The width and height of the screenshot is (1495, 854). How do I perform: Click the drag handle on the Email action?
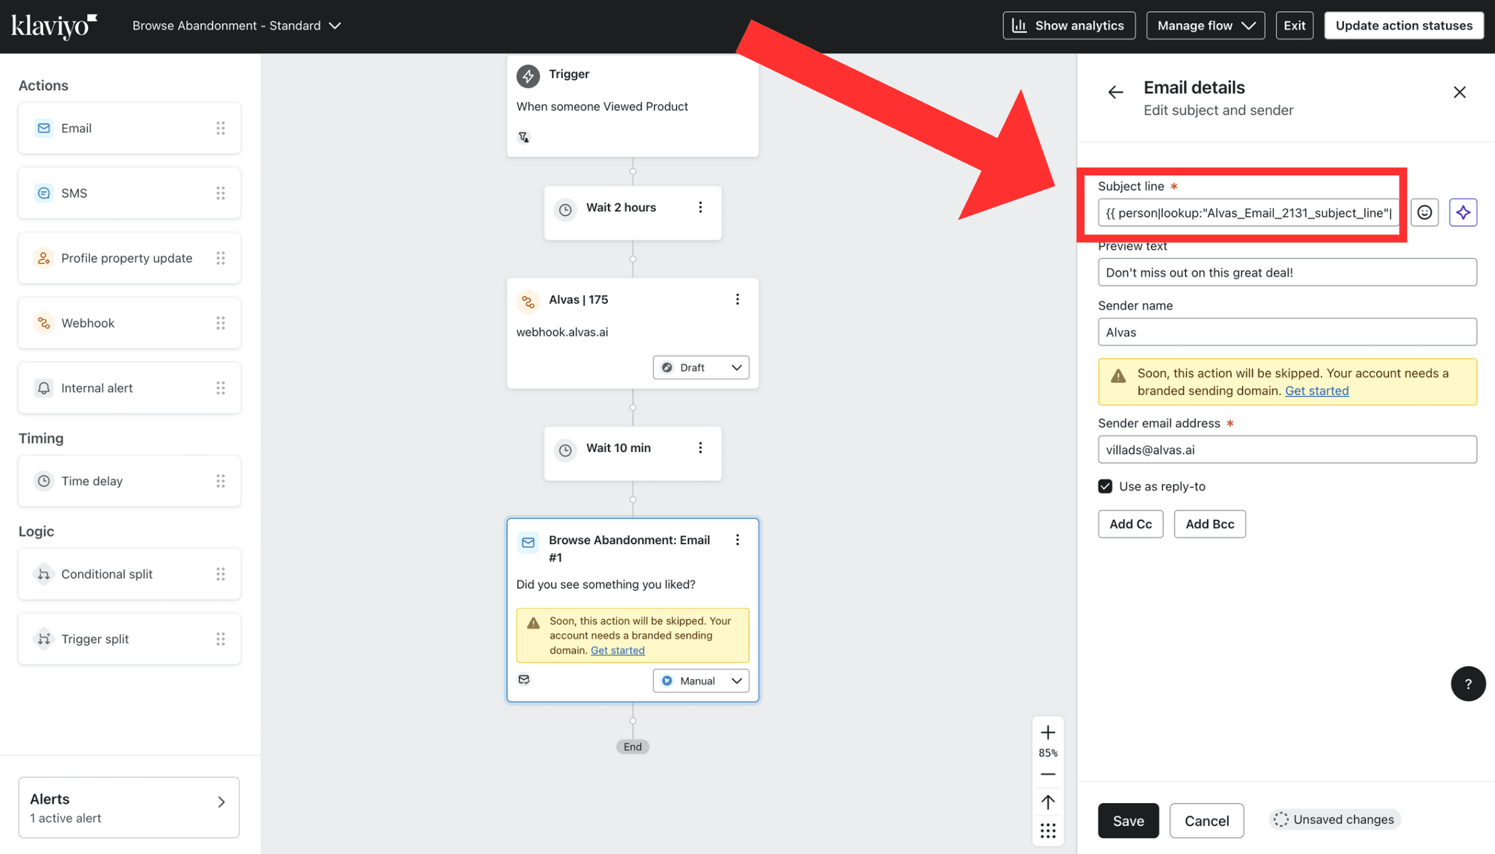[220, 128]
